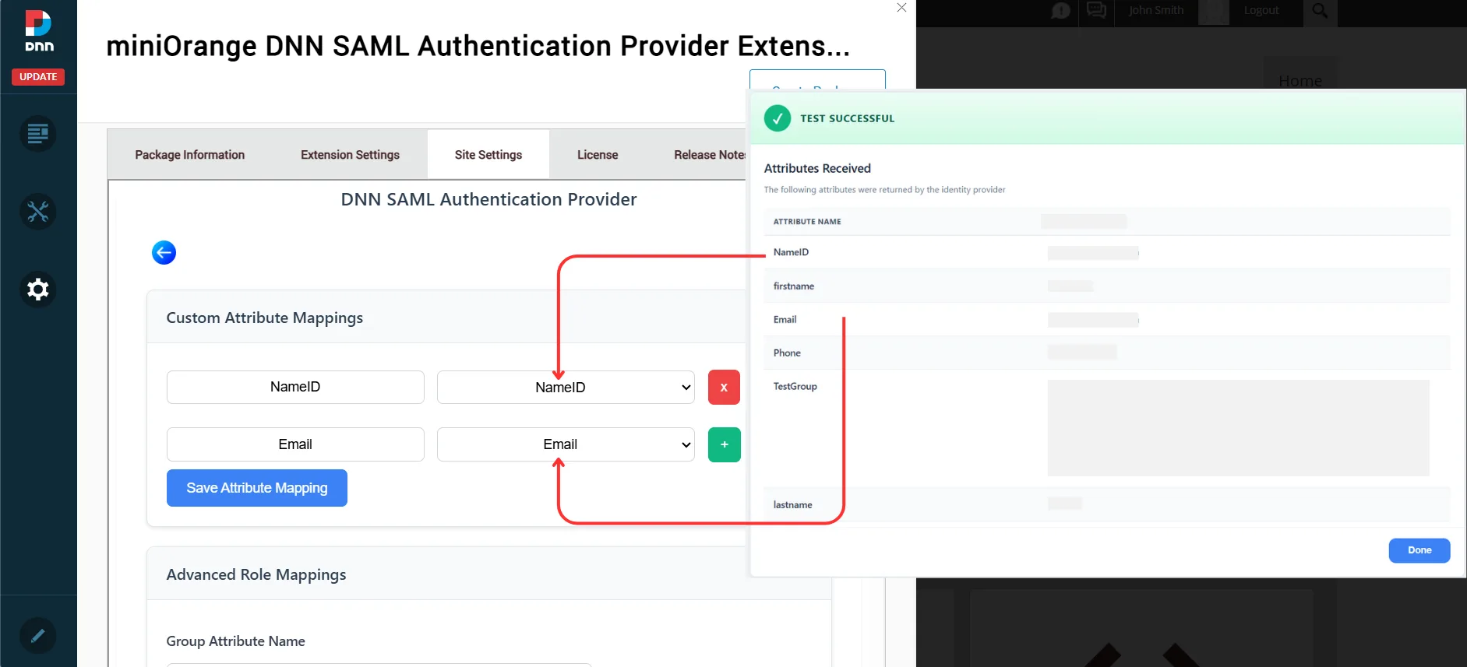Click the user avatar thumbnail
The width and height of the screenshot is (1467, 667).
point(1213,12)
